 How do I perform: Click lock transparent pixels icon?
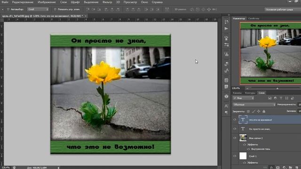pyautogui.click(x=248, y=111)
